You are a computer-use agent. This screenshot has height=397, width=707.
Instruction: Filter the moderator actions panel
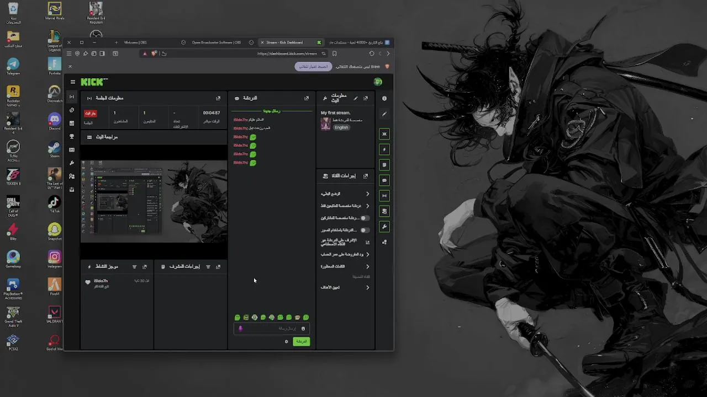click(x=208, y=267)
